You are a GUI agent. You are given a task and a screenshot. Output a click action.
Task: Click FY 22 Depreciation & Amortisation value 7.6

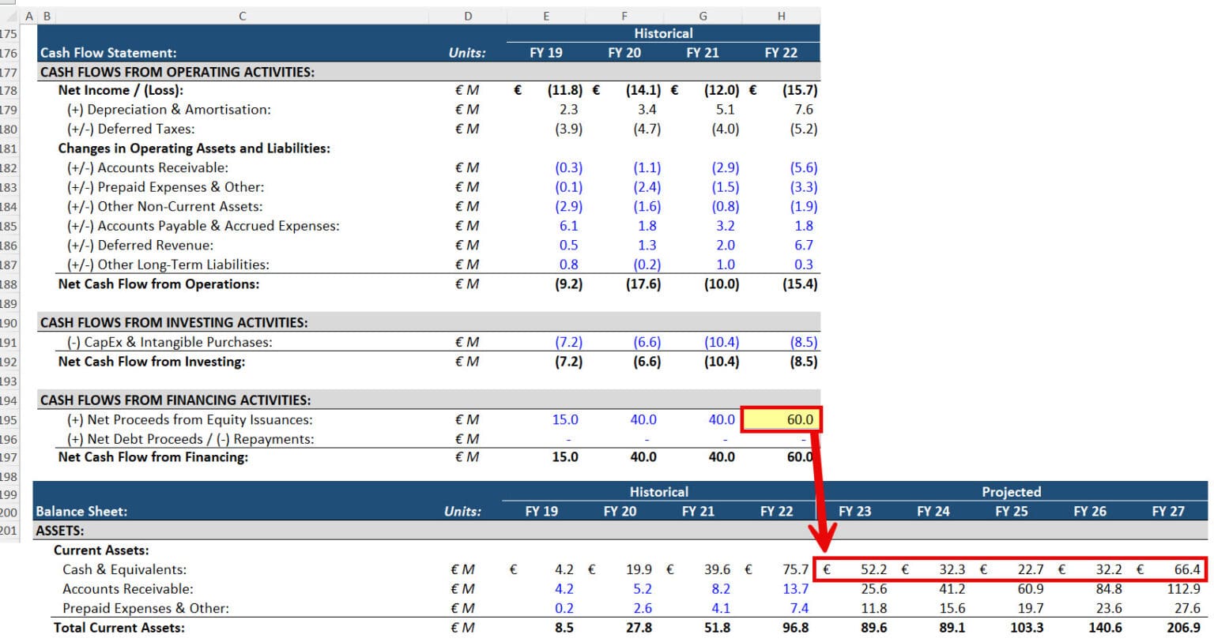click(803, 110)
